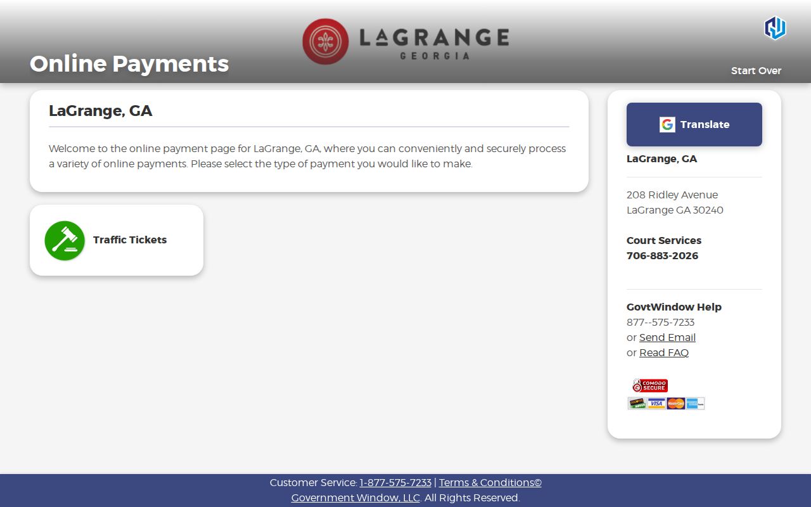Click the phone number 706-883-2026
Viewport: 811px width, 507px height.
(x=662, y=256)
